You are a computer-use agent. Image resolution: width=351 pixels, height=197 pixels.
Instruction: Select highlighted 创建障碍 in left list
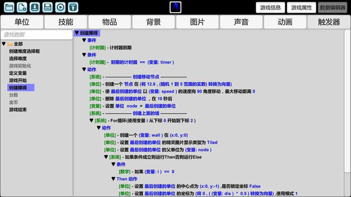pos(21,88)
